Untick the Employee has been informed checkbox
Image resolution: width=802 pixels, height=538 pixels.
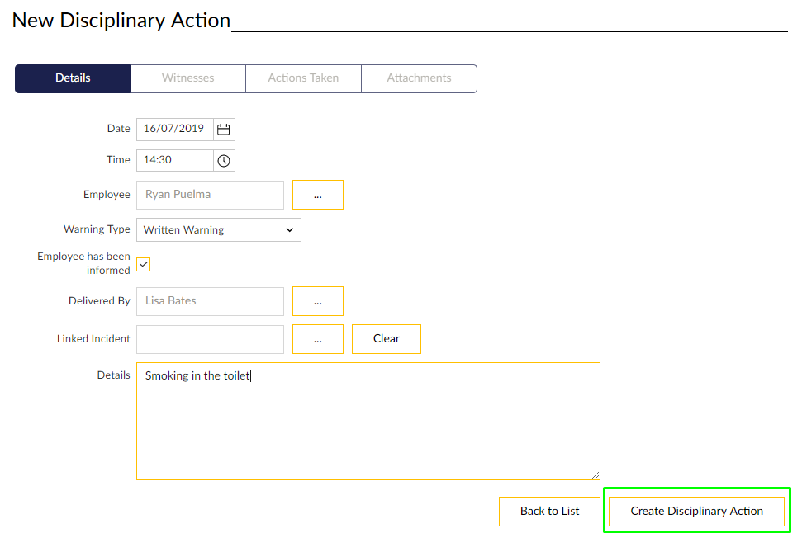point(144,264)
